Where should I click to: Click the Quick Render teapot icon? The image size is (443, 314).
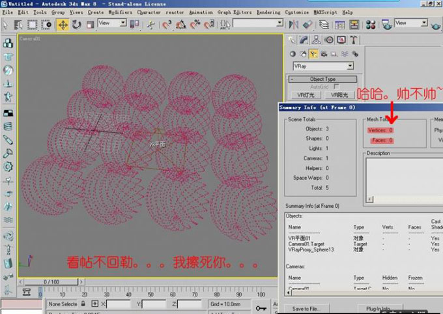click(x=436, y=25)
